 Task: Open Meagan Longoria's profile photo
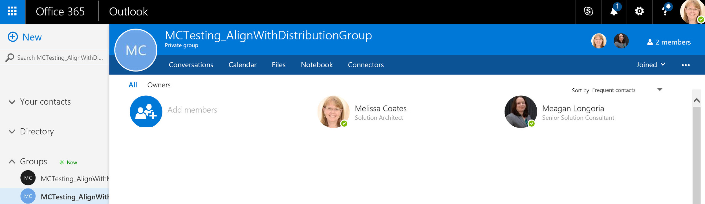click(521, 112)
